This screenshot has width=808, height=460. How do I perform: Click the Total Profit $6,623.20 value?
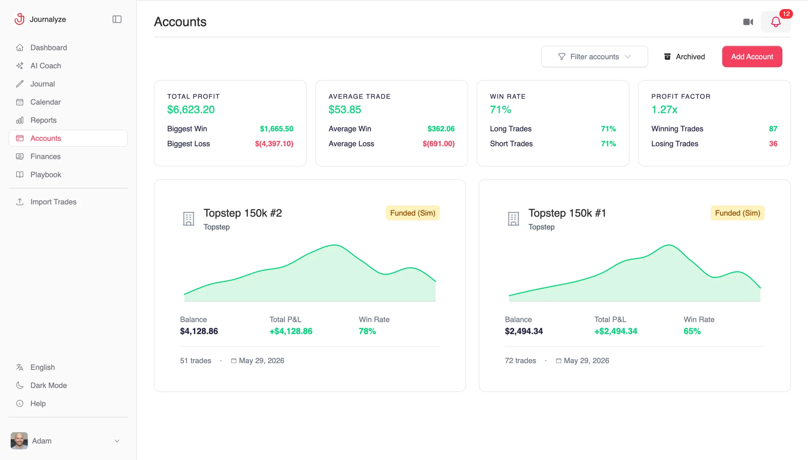click(191, 109)
